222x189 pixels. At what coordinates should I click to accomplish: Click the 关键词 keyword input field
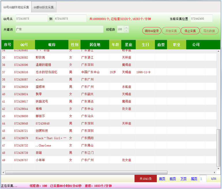(x=59, y=29)
